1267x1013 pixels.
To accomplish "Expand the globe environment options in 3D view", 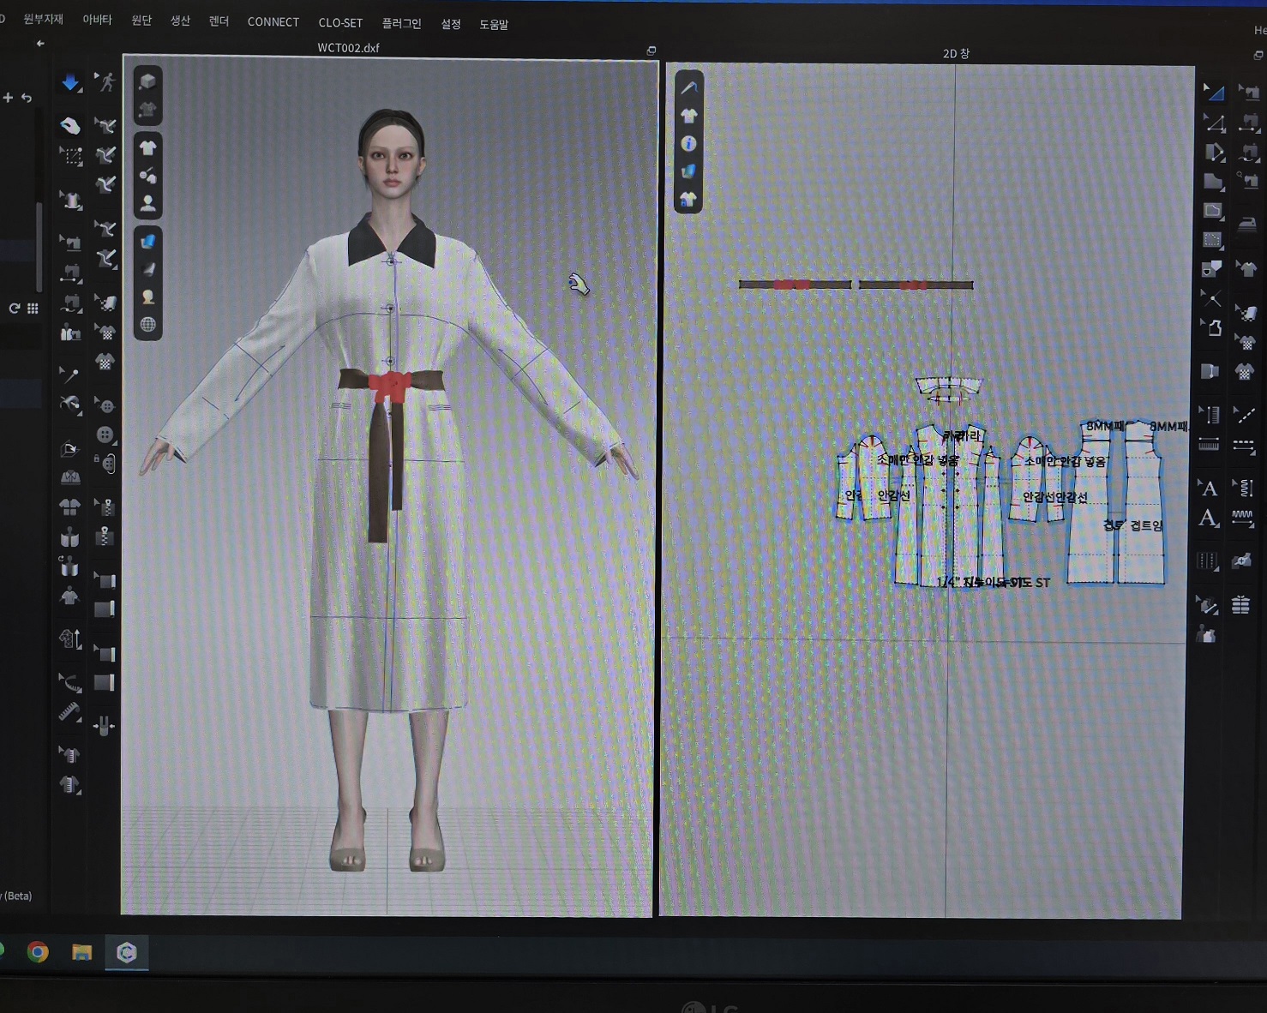I will [x=148, y=325].
